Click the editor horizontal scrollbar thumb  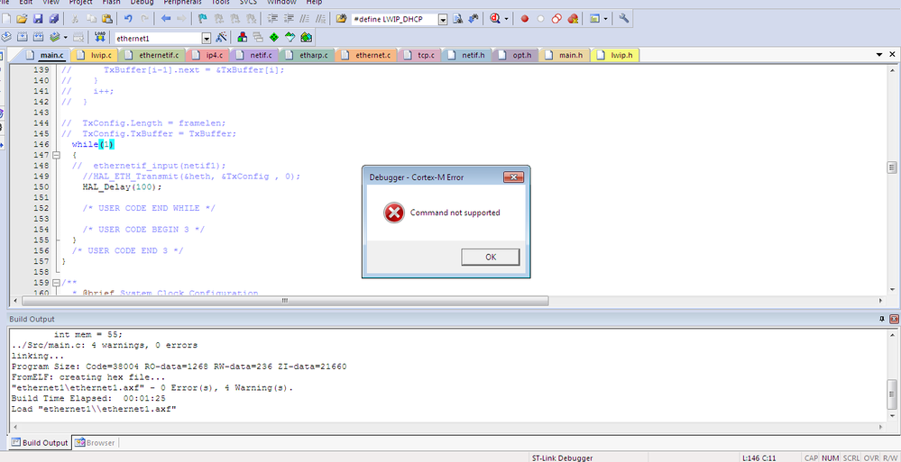point(284,301)
